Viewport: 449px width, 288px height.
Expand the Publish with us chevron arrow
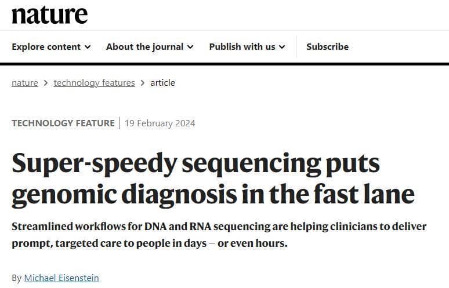(x=282, y=47)
